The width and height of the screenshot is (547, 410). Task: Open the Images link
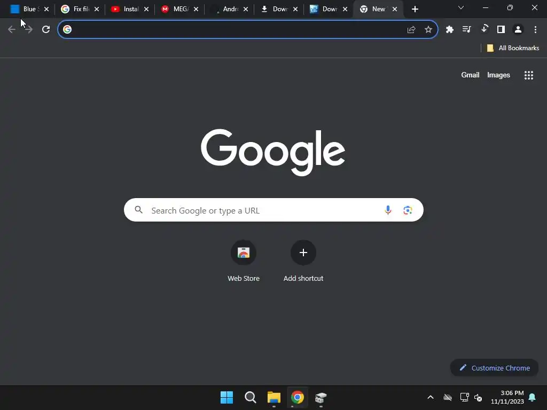(498, 75)
